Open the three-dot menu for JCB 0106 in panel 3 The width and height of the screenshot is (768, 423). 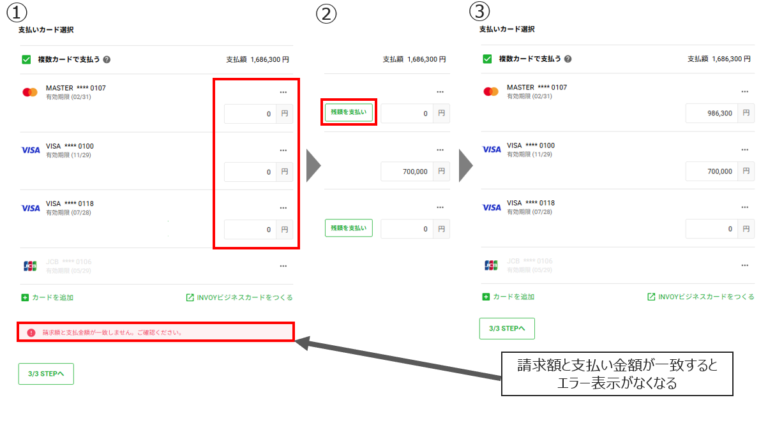pos(744,265)
